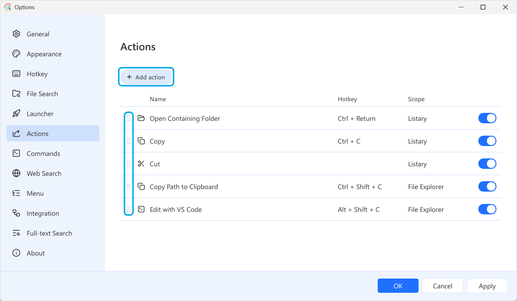The image size is (517, 301).
Task: Toggle the Cut action switch
Action: click(487, 164)
